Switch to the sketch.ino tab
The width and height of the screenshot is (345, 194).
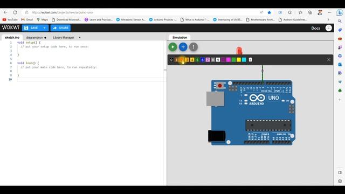coord(12,37)
